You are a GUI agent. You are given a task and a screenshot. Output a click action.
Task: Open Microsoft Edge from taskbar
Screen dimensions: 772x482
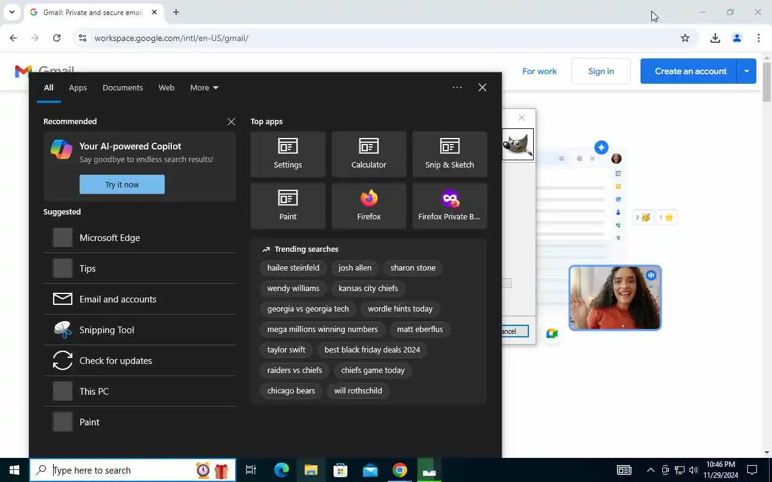(x=282, y=470)
